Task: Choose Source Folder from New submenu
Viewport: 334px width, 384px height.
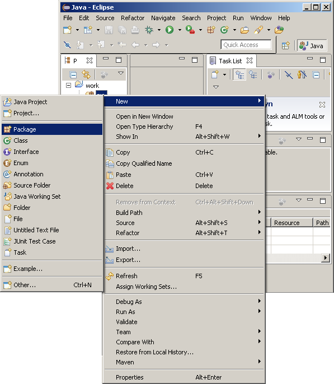Action: click(x=52, y=185)
